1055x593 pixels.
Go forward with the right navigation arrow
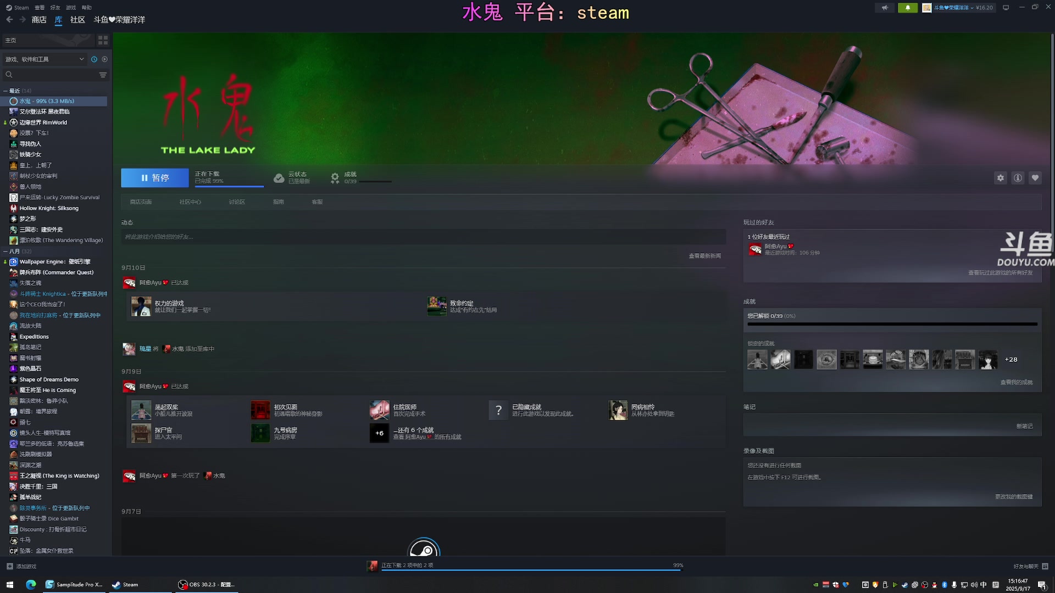(x=23, y=20)
